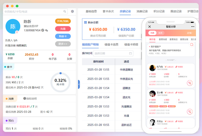Click the copy icon beside phone 13699887454
This screenshot has width=202, height=136.
(x=43, y=30)
